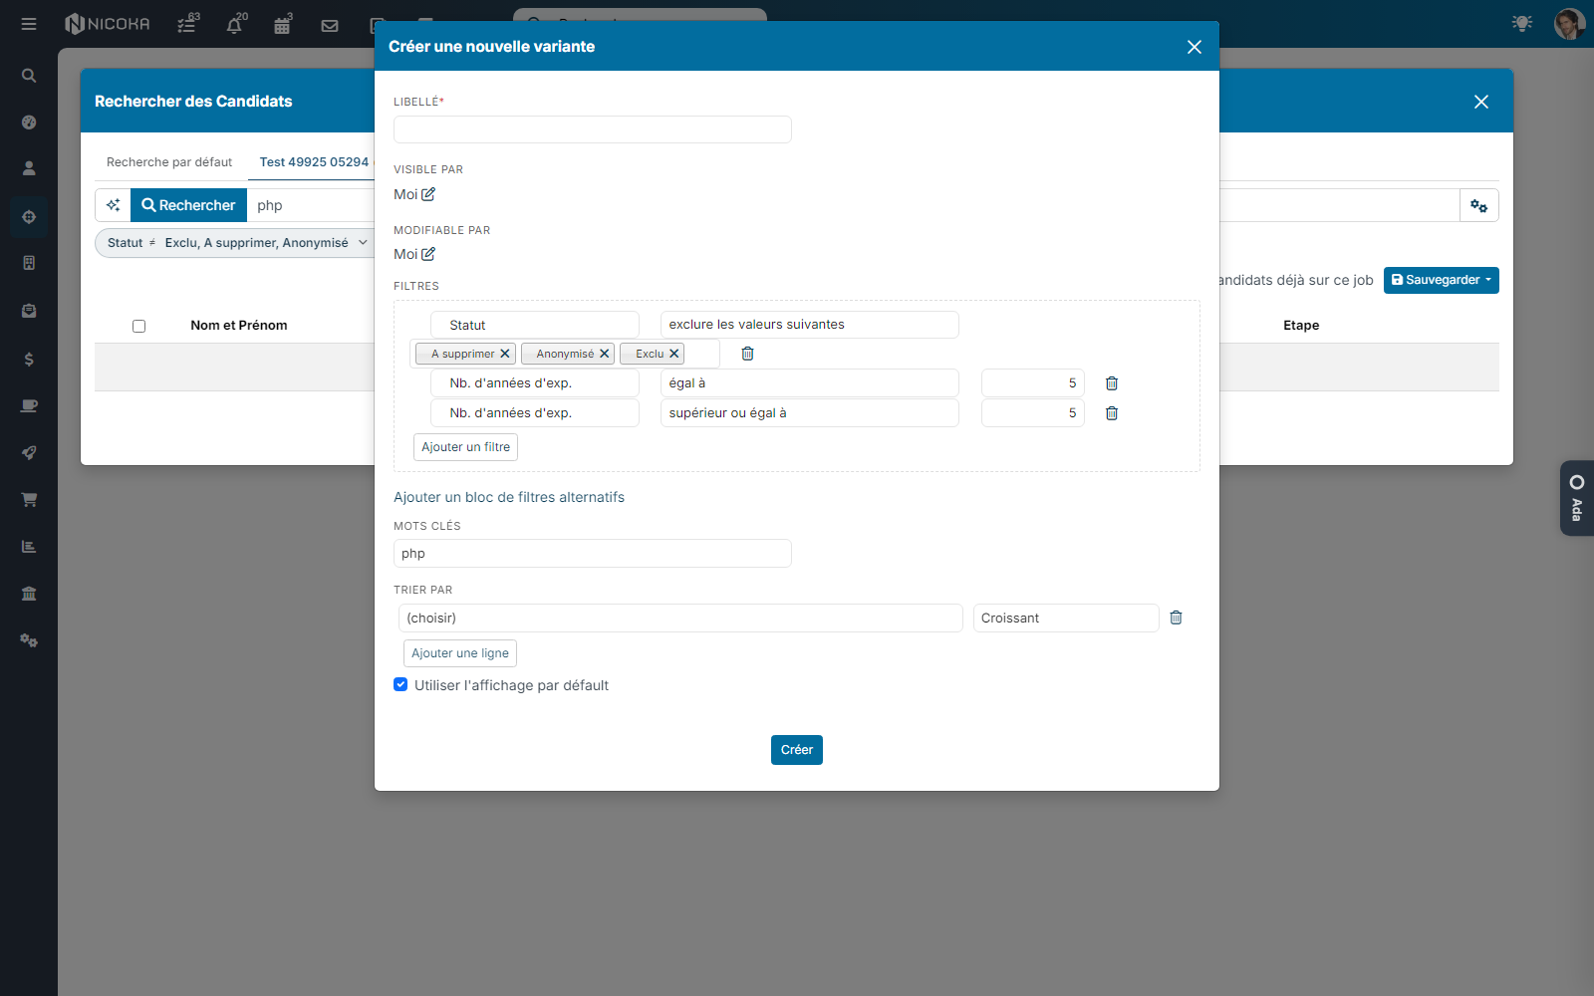Screen dimensions: 1594x996
Task: Switch to 'Recherche par défaut' tab
Action: (169, 162)
